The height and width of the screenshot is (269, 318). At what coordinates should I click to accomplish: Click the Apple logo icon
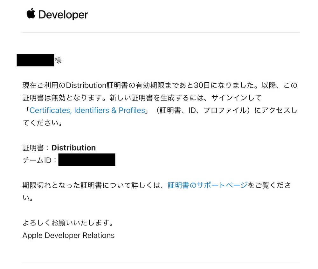(x=31, y=13)
